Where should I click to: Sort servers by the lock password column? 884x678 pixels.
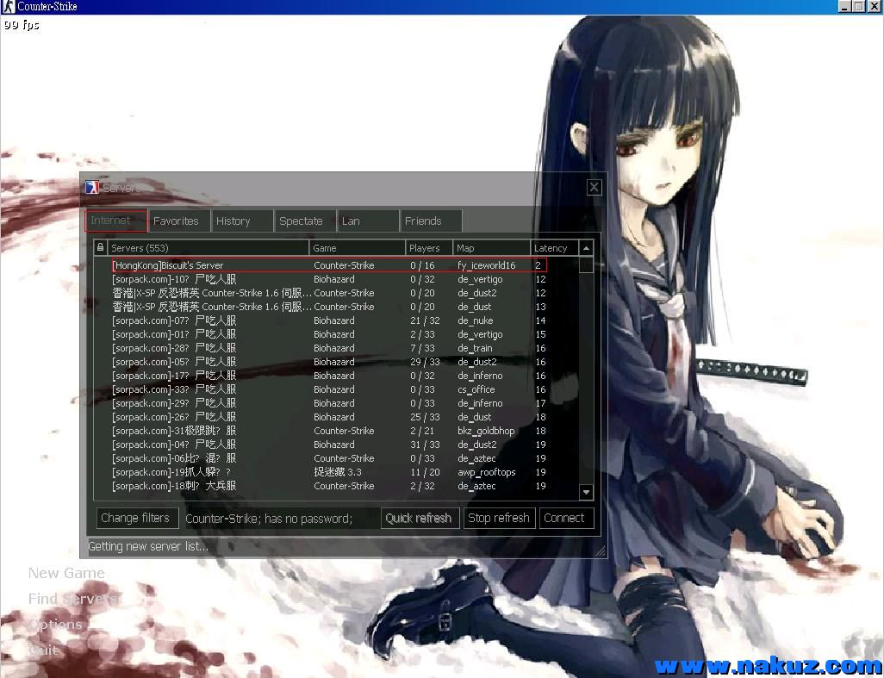[100, 247]
